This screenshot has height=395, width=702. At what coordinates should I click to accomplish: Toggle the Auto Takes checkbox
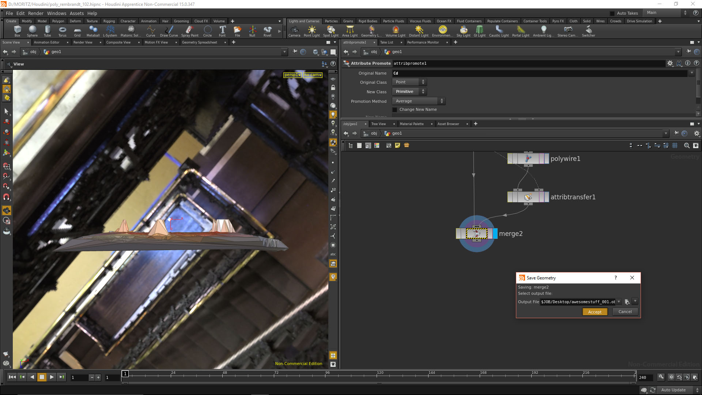click(612, 13)
